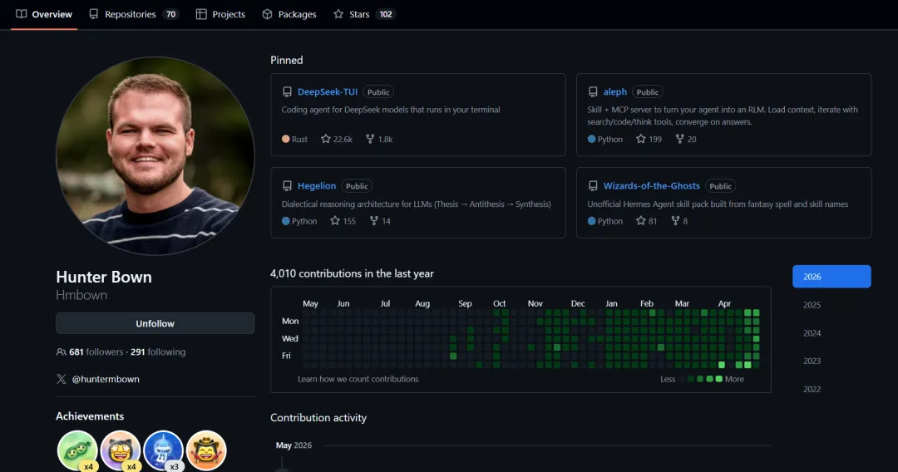Open the 291 following link
This screenshot has height=472, width=898.
coord(158,352)
